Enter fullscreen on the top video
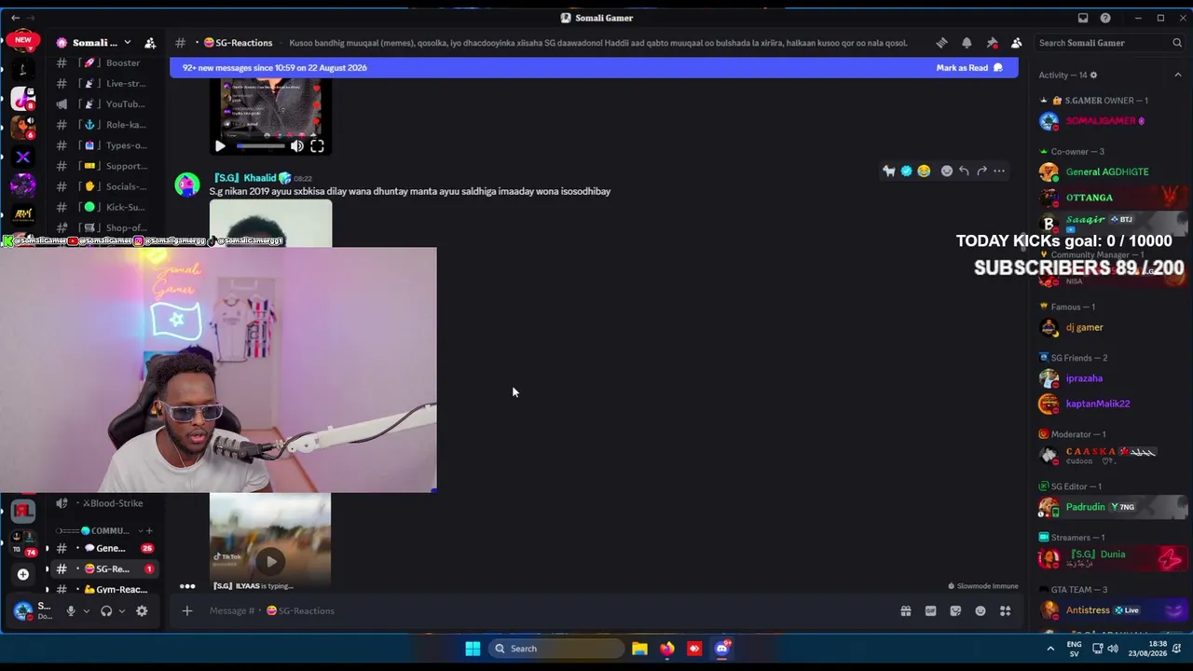 (x=317, y=146)
